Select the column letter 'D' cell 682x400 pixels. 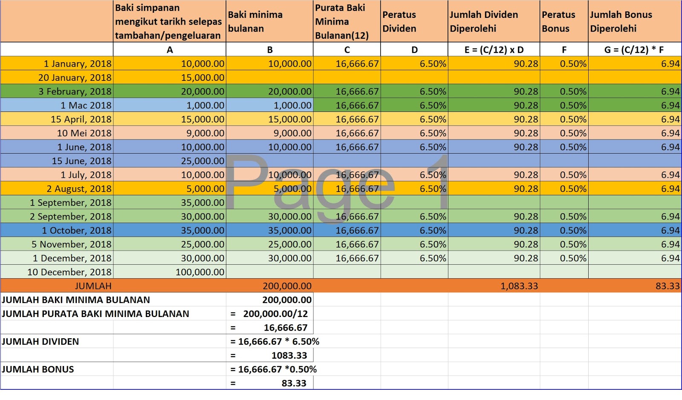coord(414,49)
